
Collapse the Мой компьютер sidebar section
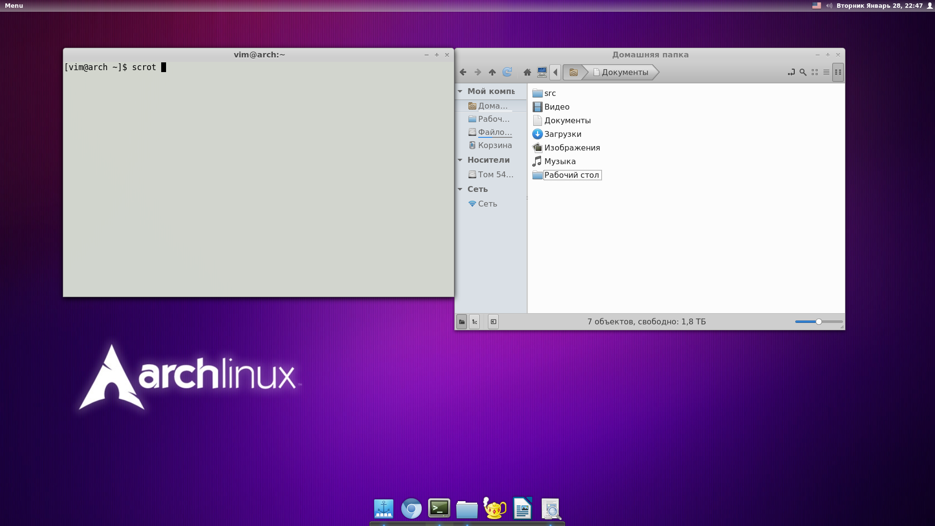click(x=460, y=91)
